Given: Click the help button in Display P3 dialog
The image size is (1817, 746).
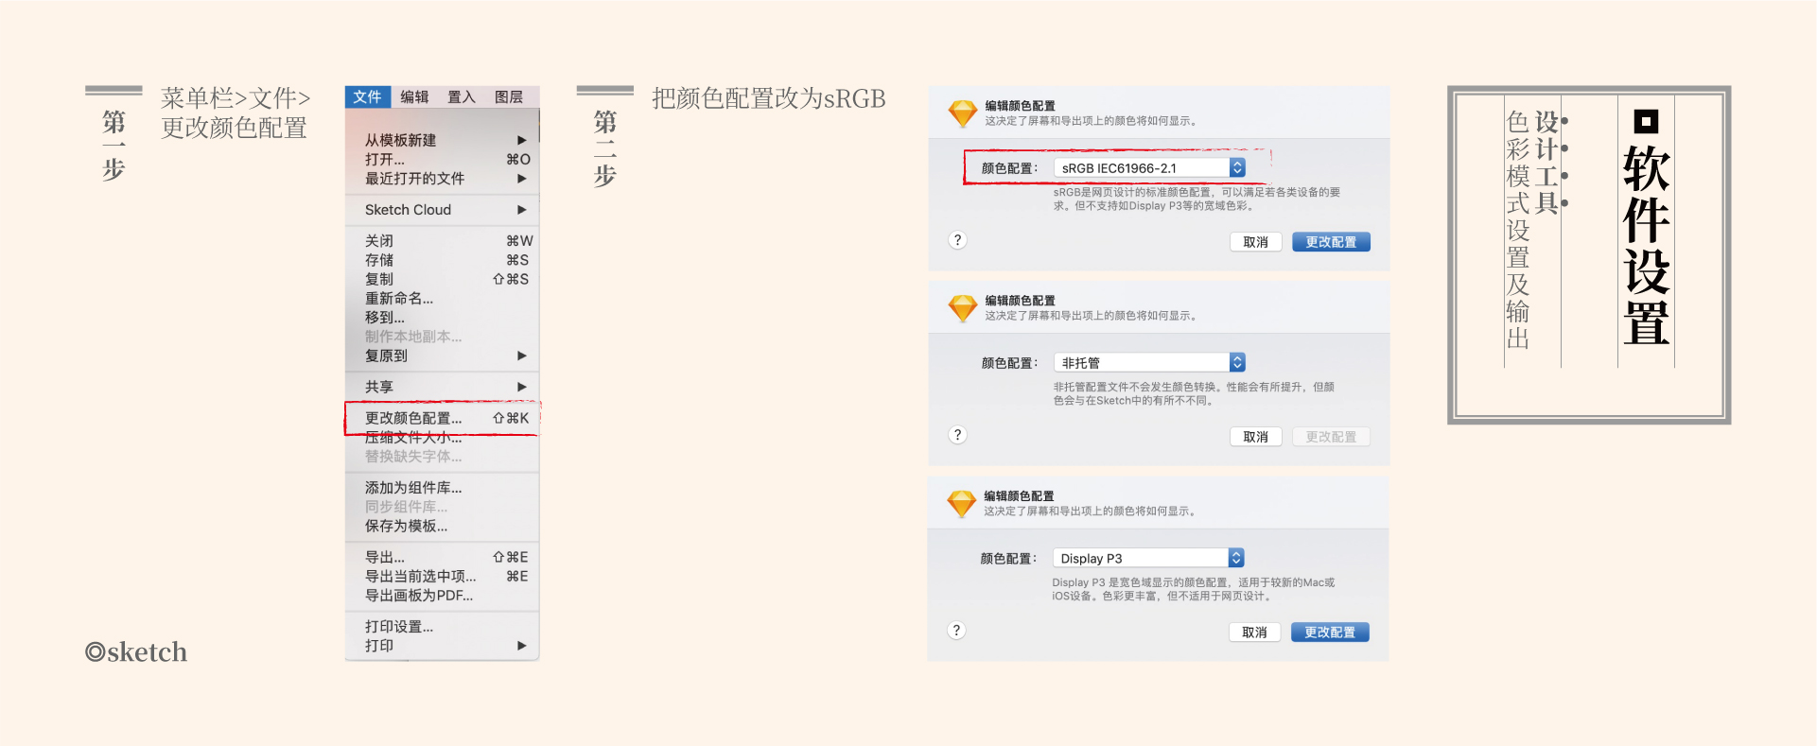Looking at the screenshot, I should tap(956, 631).
